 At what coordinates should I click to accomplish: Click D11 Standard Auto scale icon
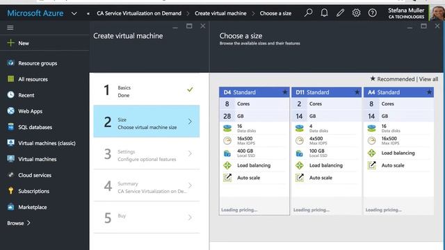300,178
